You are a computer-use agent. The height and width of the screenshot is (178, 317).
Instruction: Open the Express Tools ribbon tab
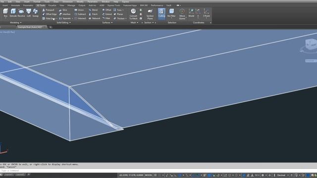click(113, 5)
